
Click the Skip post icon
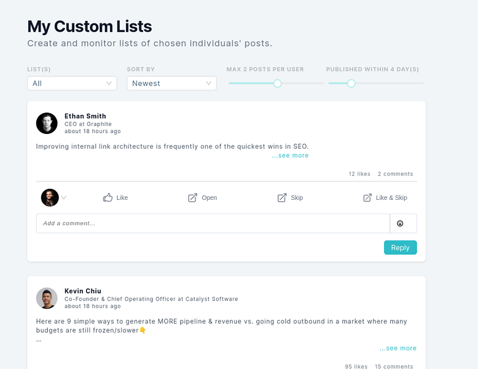pyautogui.click(x=282, y=197)
